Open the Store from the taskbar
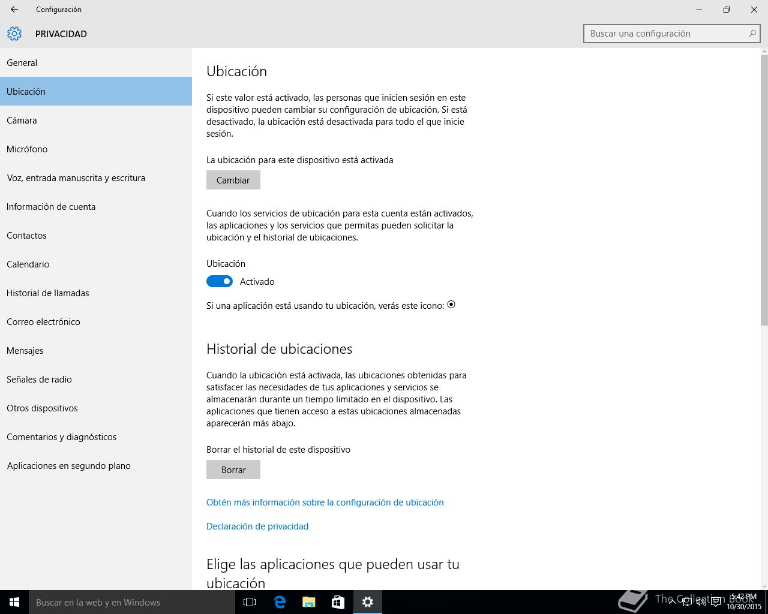768x614 pixels. pos(338,602)
